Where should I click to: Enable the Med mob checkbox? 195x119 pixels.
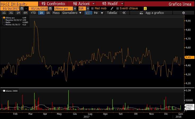tap(92, 8)
